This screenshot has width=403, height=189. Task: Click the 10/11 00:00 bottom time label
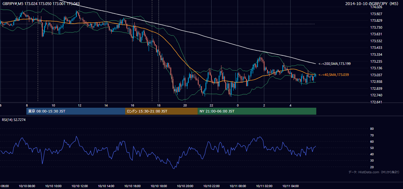(238, 186)
